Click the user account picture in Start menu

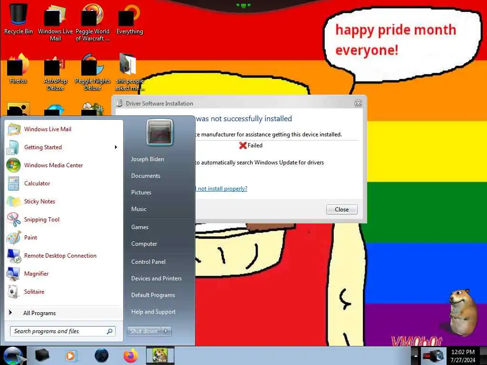click(x=160, y=133)
